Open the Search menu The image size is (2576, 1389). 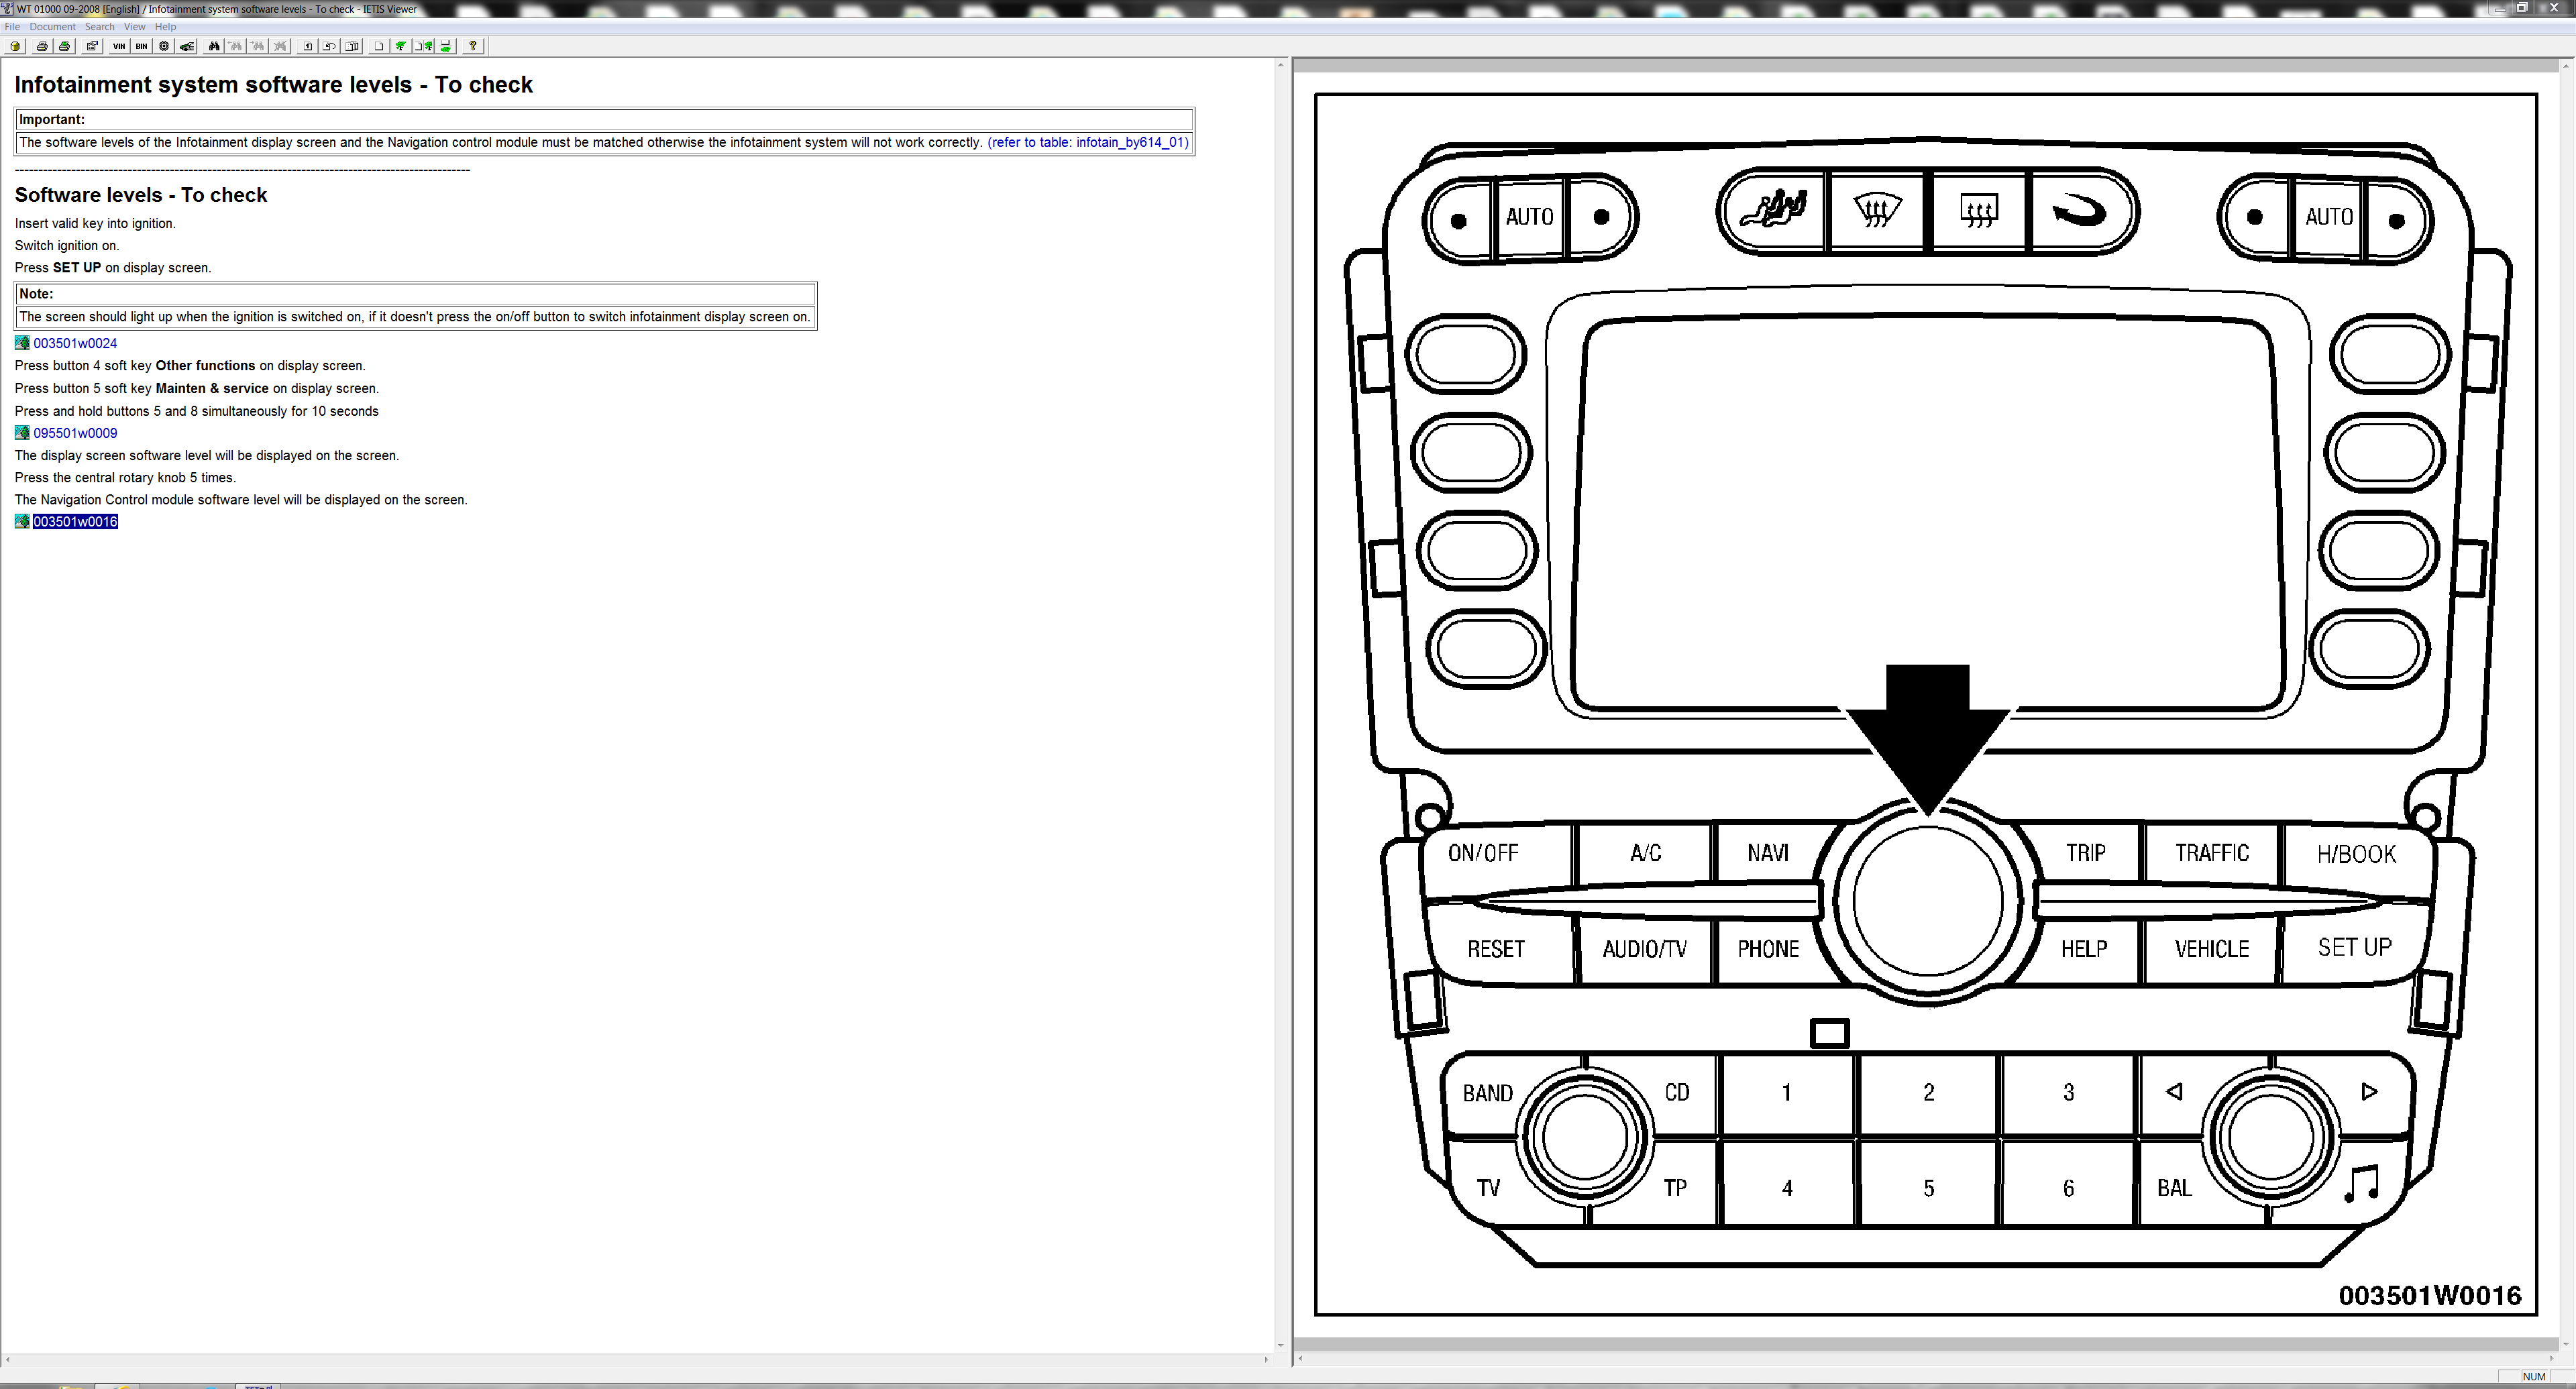click(x=99, y=27)
